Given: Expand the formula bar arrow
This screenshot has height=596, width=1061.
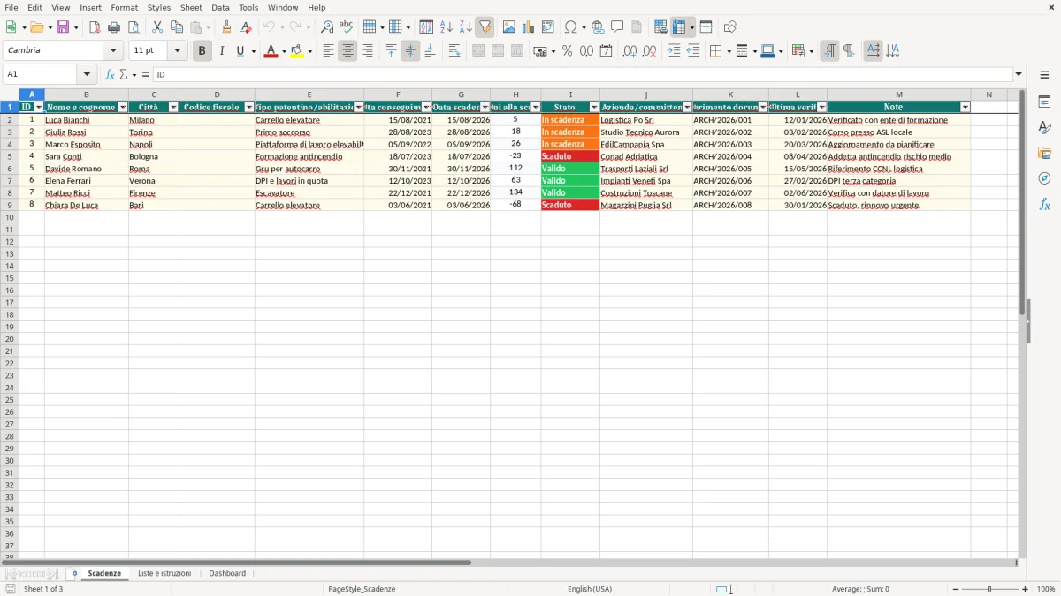Looking at the screenshot, I should (1019, 75).
